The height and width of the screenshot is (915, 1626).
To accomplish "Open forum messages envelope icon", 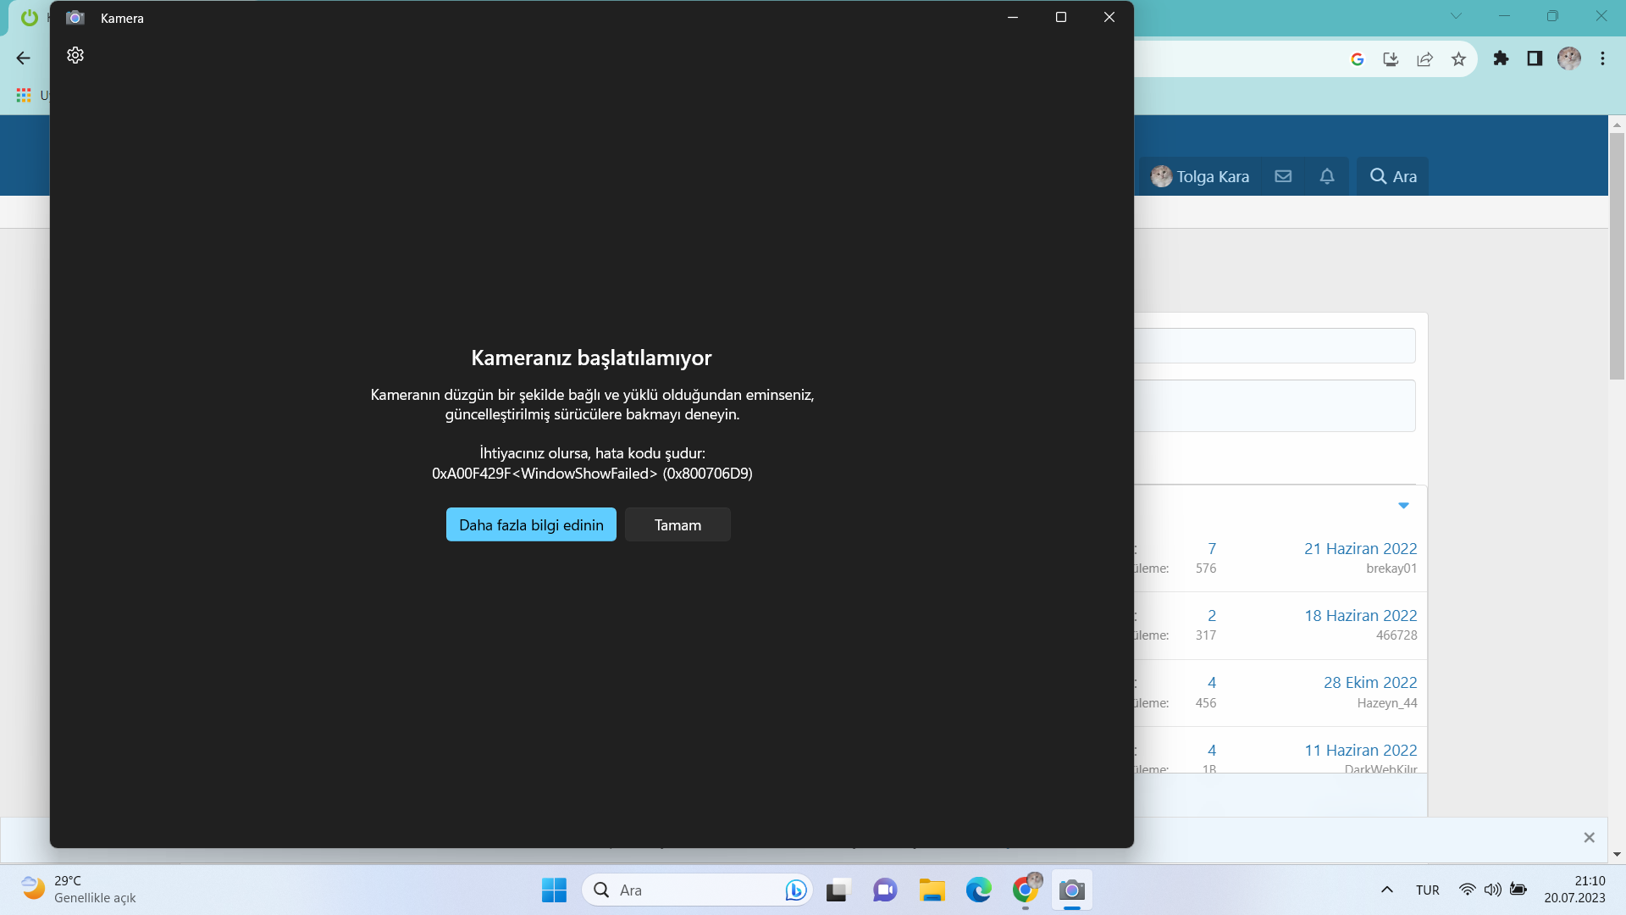I will pyautogui.click(x=1283, y=176).
